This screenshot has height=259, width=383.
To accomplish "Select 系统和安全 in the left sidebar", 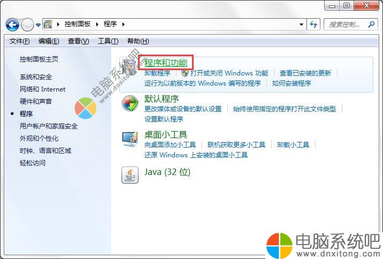I will (x=36, y=77).
